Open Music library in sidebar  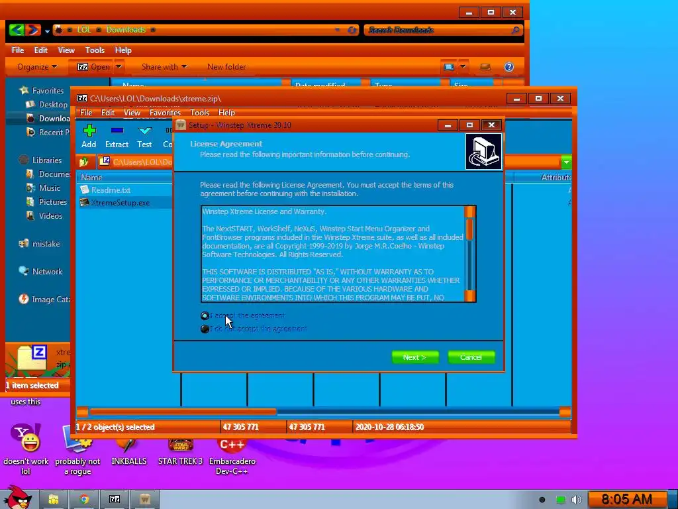(43, 188)
